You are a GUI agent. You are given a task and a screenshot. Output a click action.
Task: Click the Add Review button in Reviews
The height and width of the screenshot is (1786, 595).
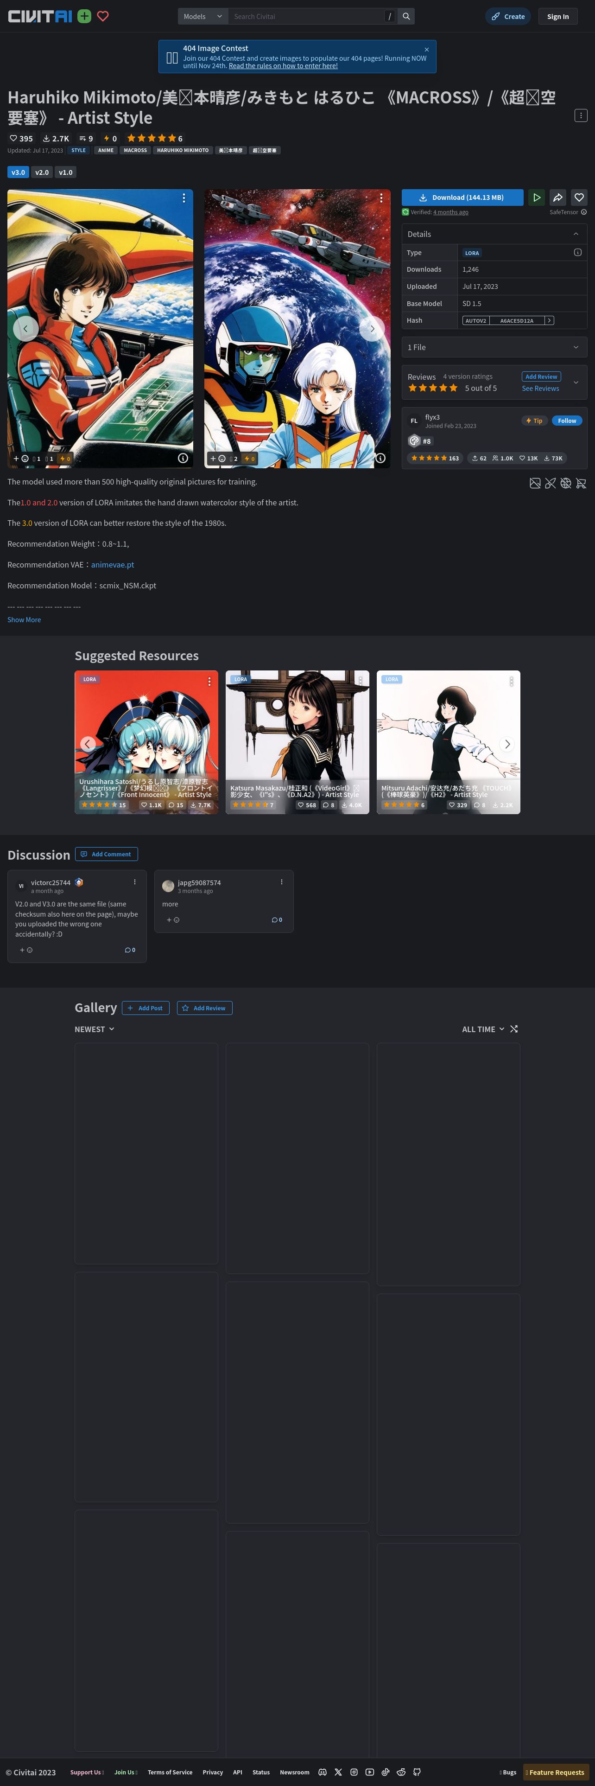[x=541, y=376]
